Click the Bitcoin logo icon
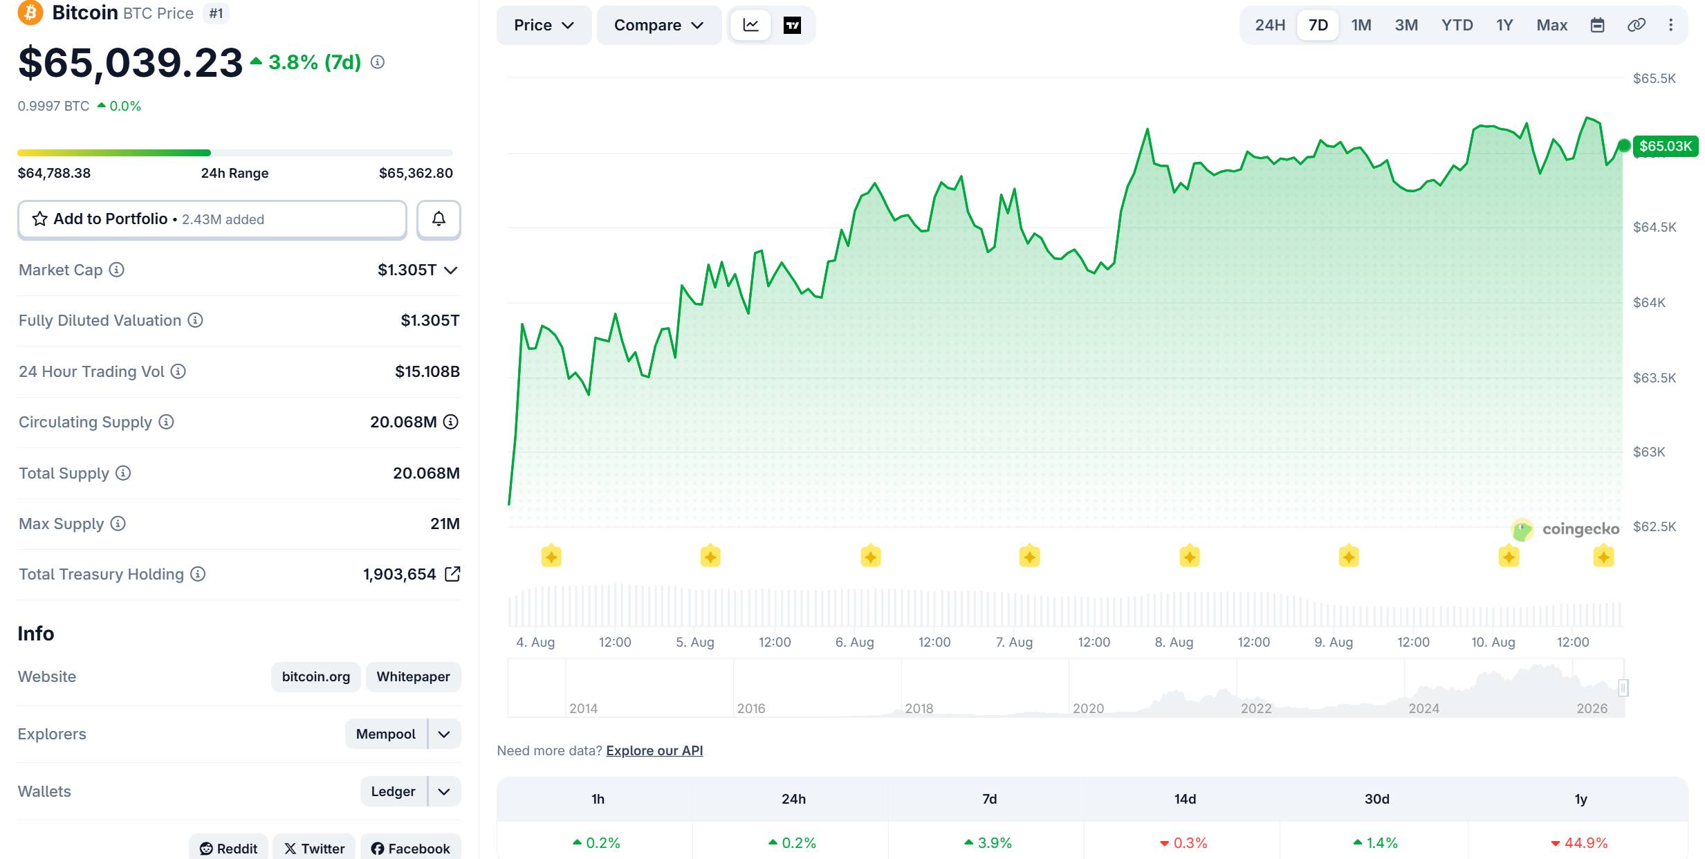This screenshot has width=1705, height=859. pyautogui.click(x=30, y=12)
